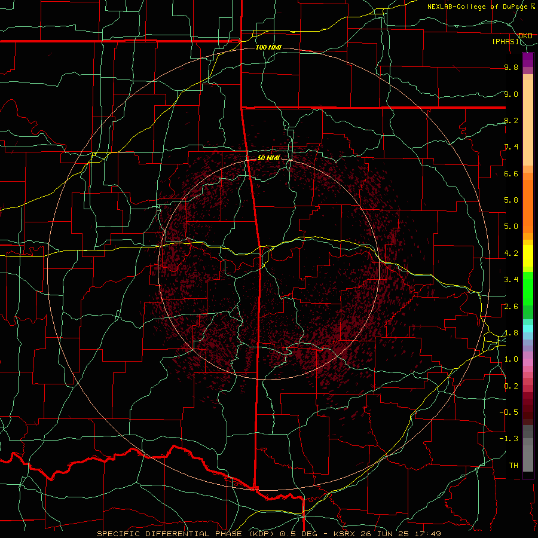Click the 9.8 value on the color scale
The image size is (538, 538).
[511, 68]
